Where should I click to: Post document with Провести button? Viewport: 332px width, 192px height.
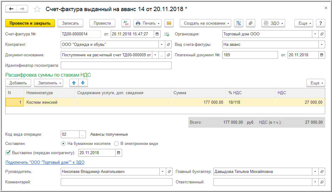point(102,23)
